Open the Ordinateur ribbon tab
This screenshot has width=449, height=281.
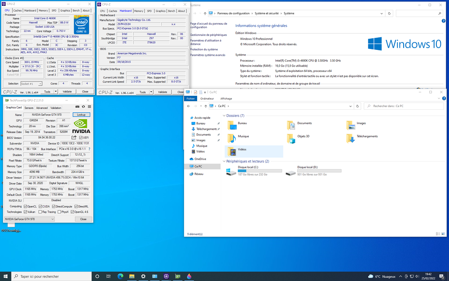[207, 98]
